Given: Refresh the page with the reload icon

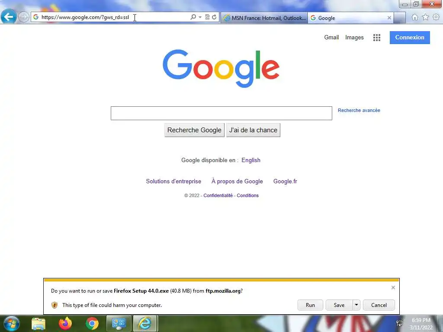Looking at the screenshot, I should (x=215, y=17).
